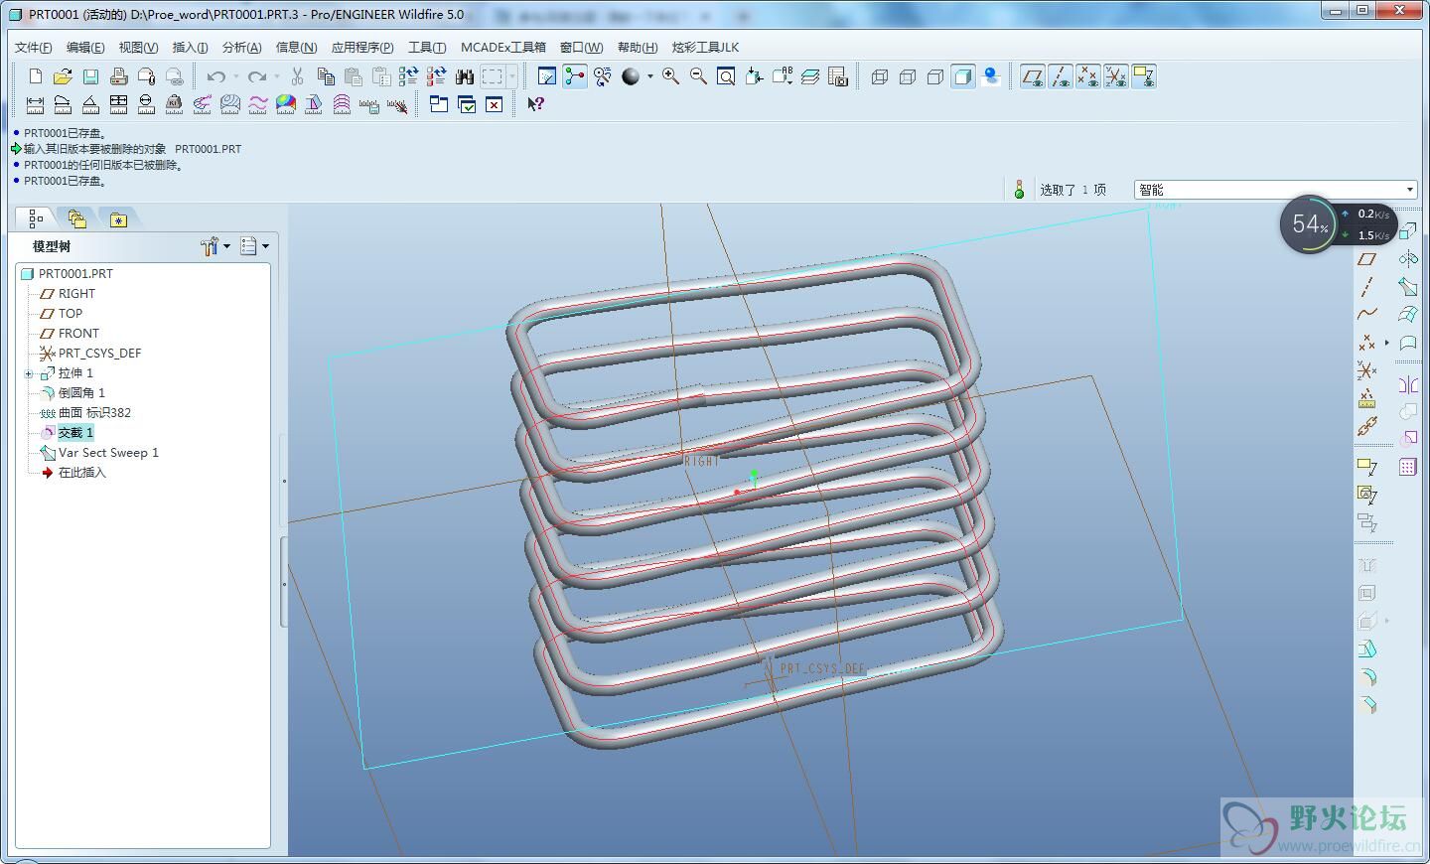Toggle annotation element display on or off
1430x864 pixels.
tap(1144, 76)
